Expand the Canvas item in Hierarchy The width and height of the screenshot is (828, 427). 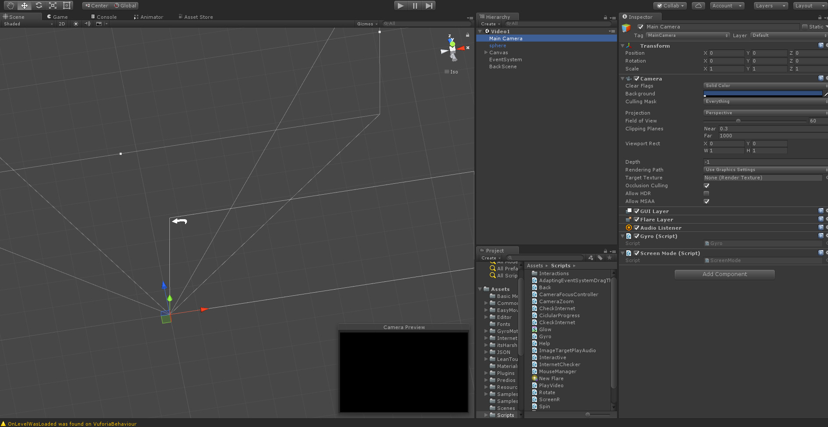tap(486, 52)
